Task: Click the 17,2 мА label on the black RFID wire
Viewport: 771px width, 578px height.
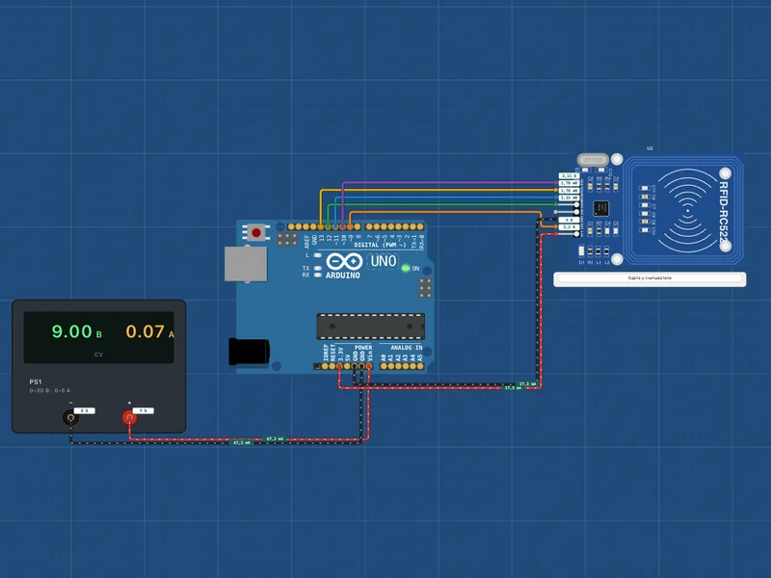Action: pyautogui.click(x=527, y=383)
